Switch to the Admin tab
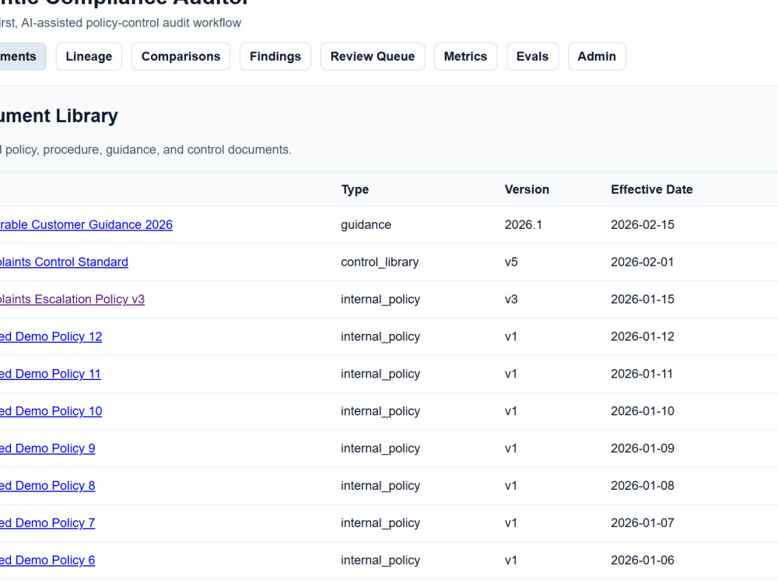The image size is (778, 584). 597,57
